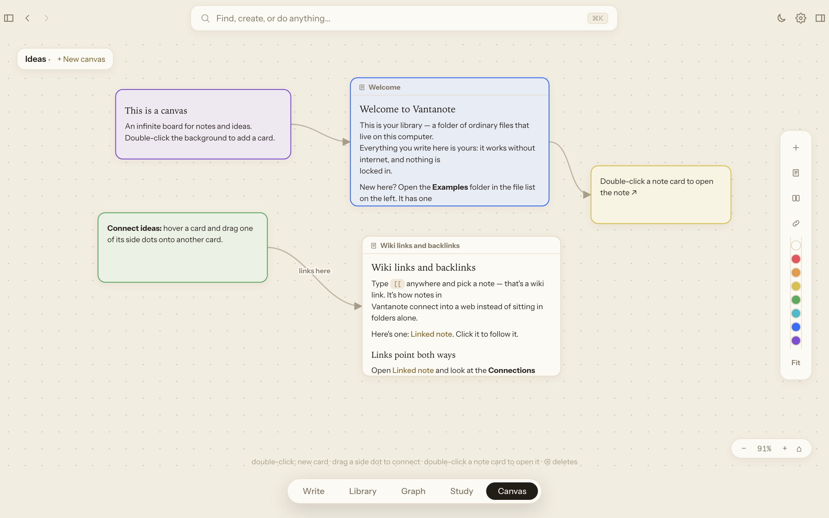829x518 pixels.
Task: Toggle the left sidebar panel icon
Action: 8,18
